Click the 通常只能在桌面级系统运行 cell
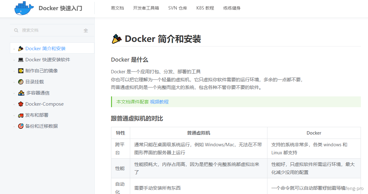The image size is (368, 194). point(198,148)
